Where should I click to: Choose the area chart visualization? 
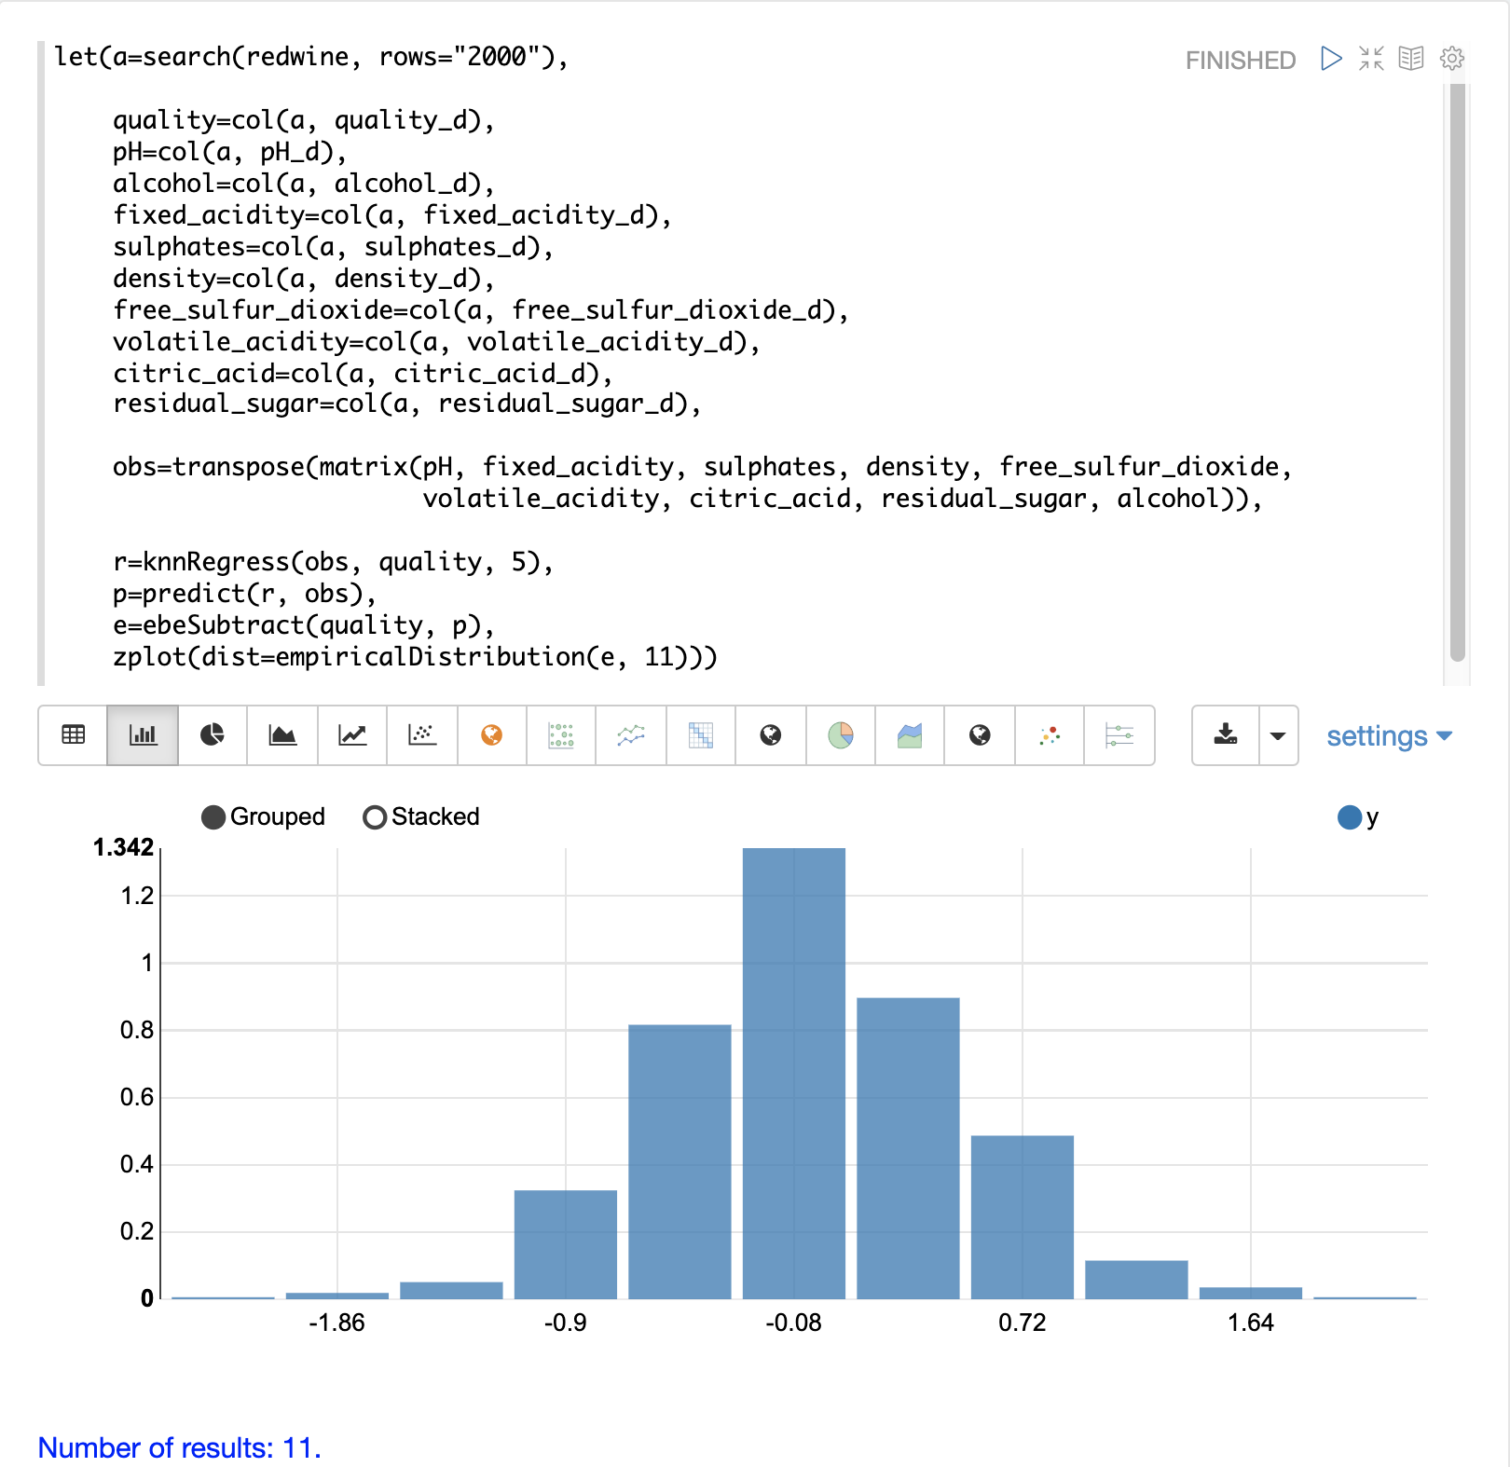(x=282, y=735)
